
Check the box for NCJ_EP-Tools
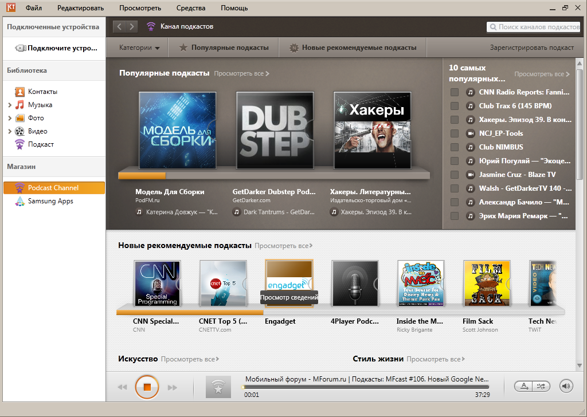pyautogui.click(x=455, y=133)
